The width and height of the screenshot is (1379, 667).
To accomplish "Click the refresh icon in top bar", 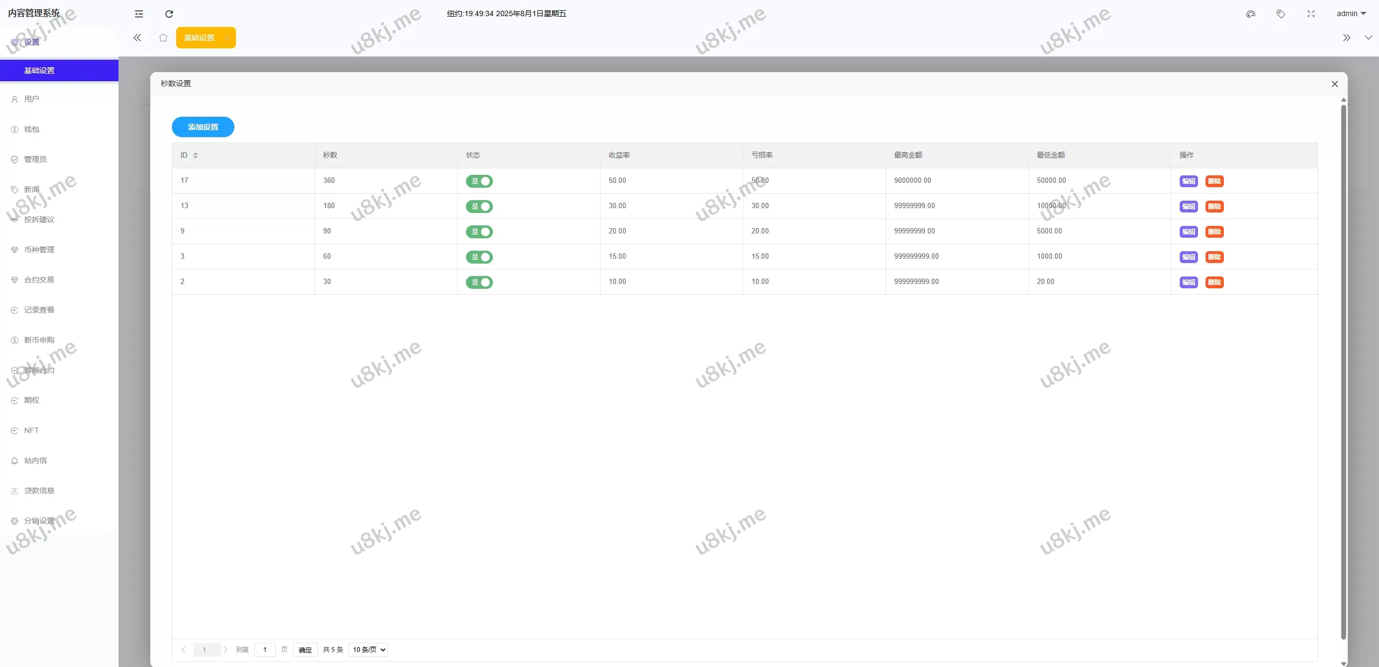I will pyautogui.click(x=169, y=14).
